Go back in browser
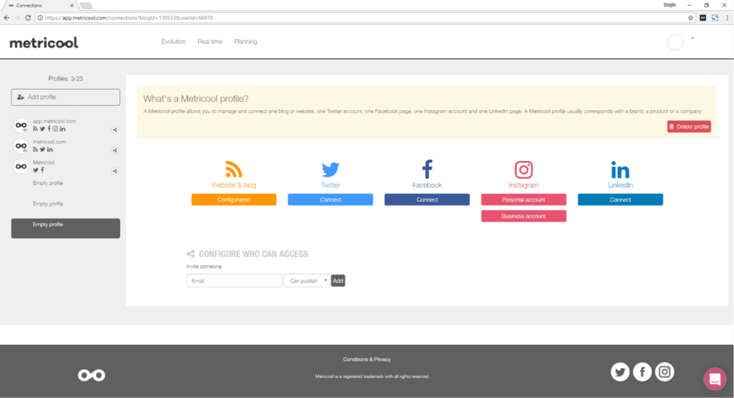The height and width of the screenshot is (398, 734). tap(7, 17)
